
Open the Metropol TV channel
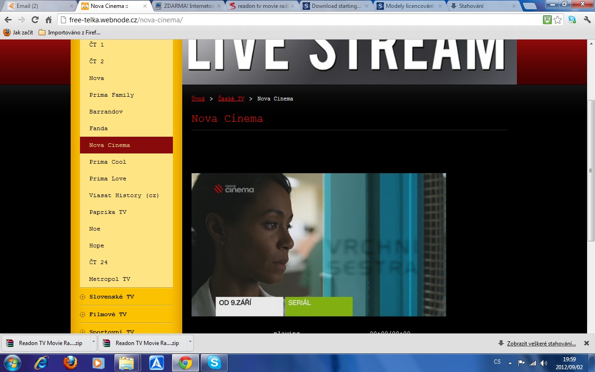126,279
